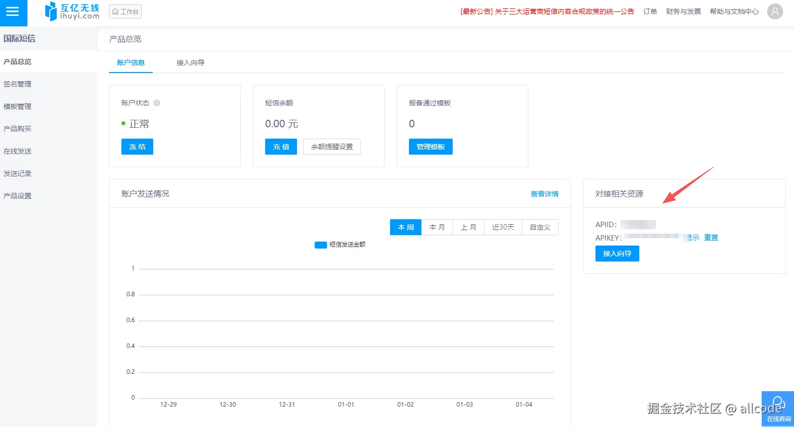
Task: Switch to the 接入向导 tab
Action: (191, 63)
